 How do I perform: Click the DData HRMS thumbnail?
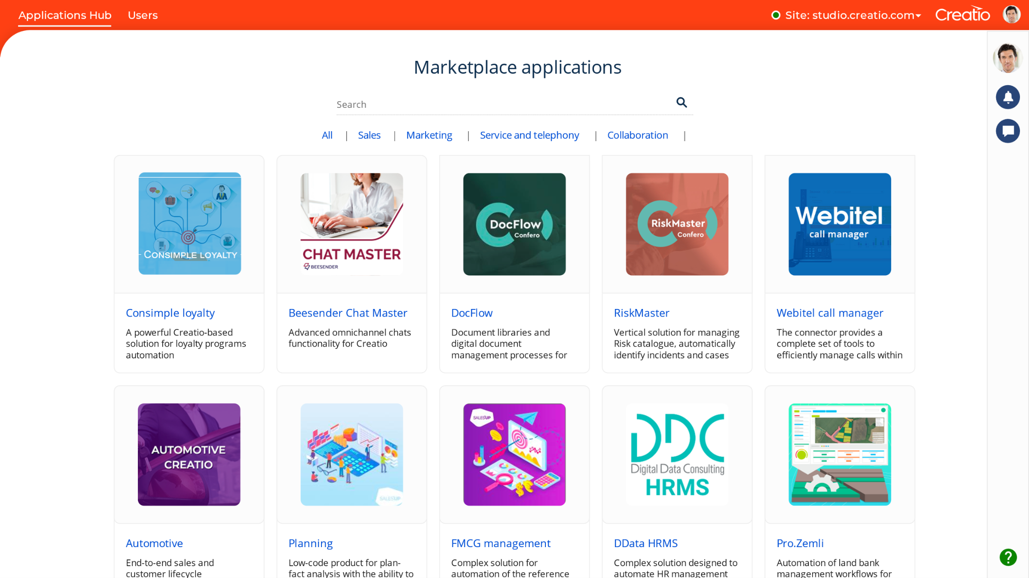677,454
